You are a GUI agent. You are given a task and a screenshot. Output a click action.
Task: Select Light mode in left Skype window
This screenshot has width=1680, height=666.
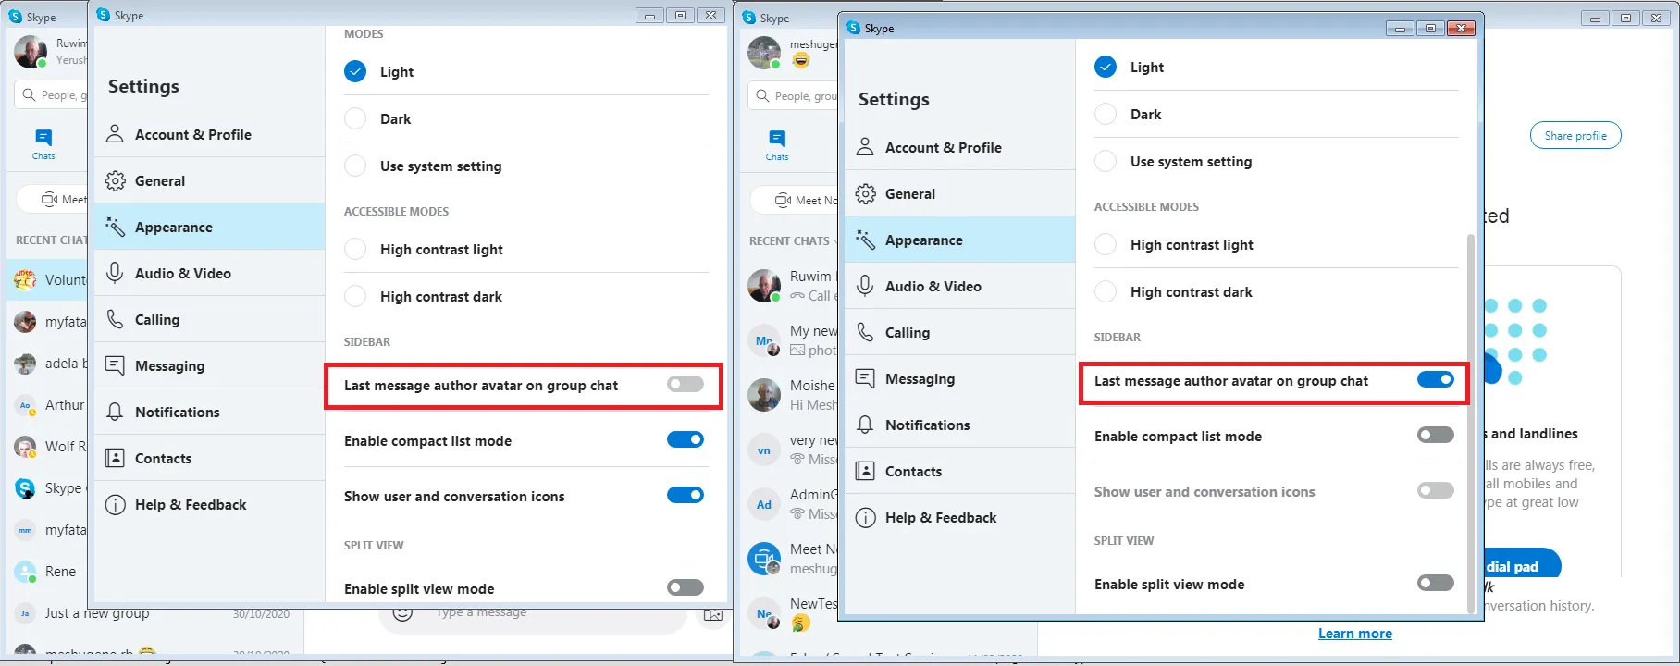click(355, 71)
